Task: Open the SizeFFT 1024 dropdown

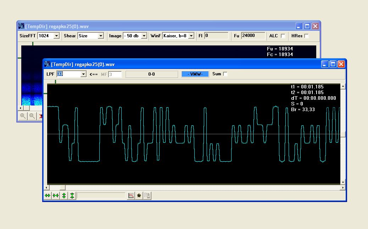Action: pos(56,36)
